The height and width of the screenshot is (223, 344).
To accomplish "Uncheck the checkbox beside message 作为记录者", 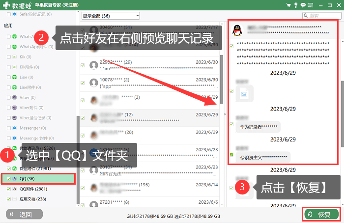I will (231, 124).
